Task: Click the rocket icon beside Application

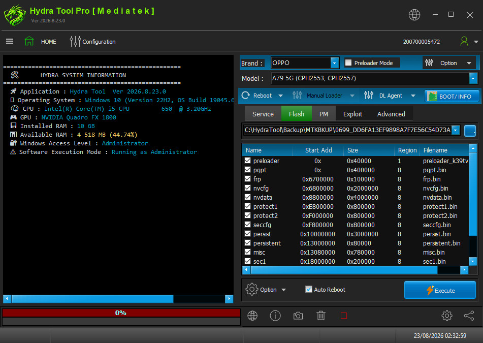Action: click(13, 91)
